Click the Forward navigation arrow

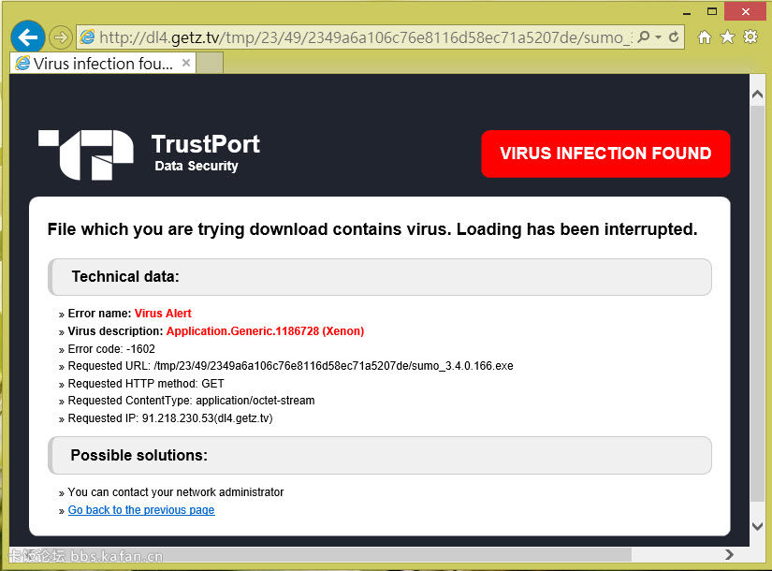click(61, 37)
